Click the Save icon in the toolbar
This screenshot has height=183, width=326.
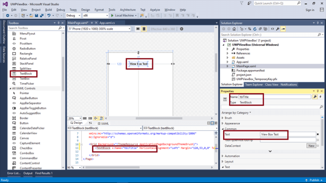[x=37, y=16]
